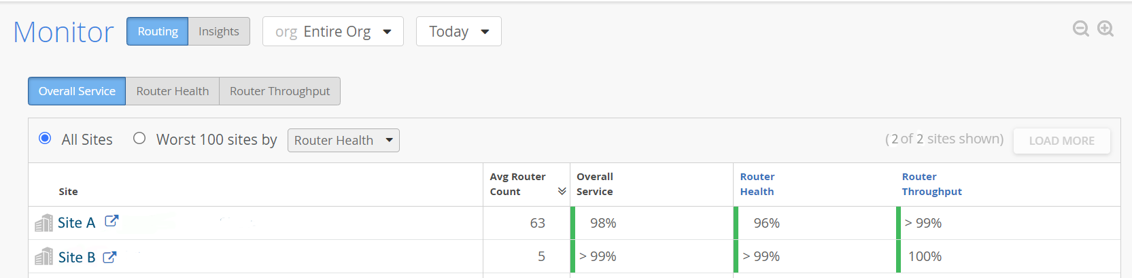Click the zoom in magnifier icon
The height and width of the screenshot is (278, 1132).
(x=1105, y=29)
